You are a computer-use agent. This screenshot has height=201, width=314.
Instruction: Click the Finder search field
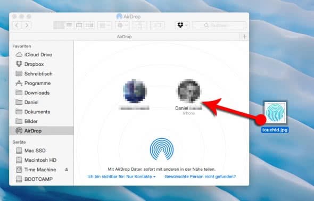click(x=219, y=26)
